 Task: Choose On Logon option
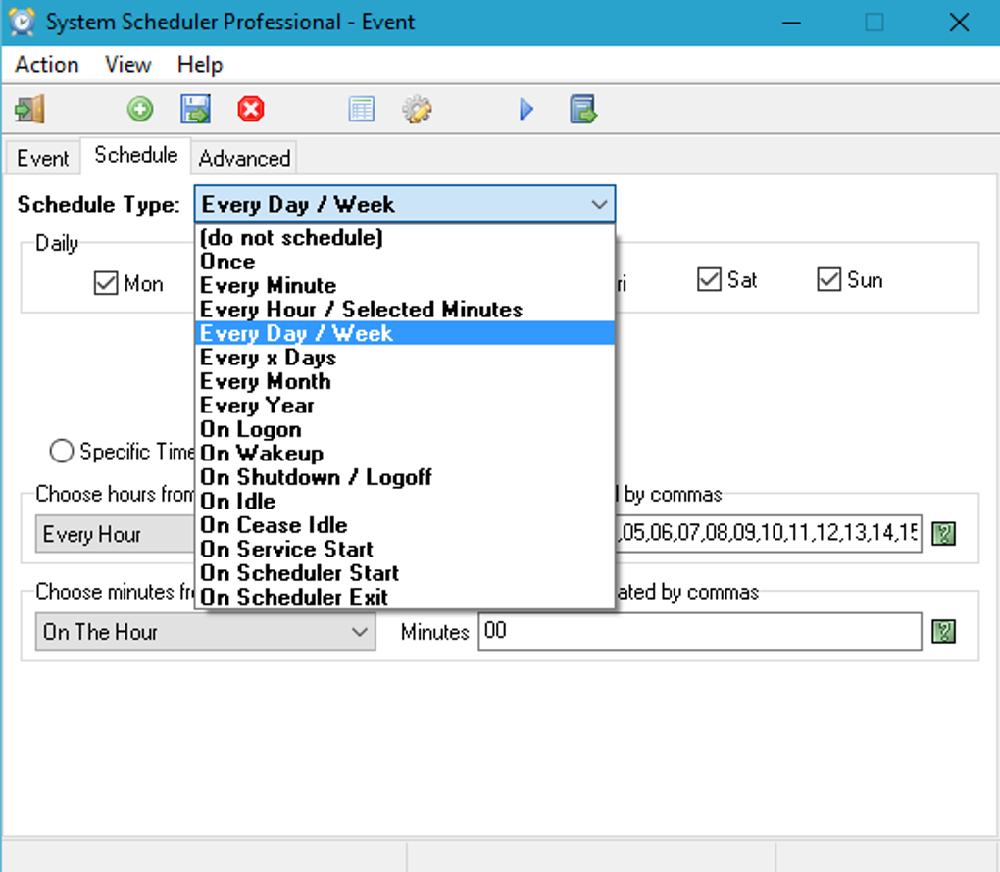point(405,429)
